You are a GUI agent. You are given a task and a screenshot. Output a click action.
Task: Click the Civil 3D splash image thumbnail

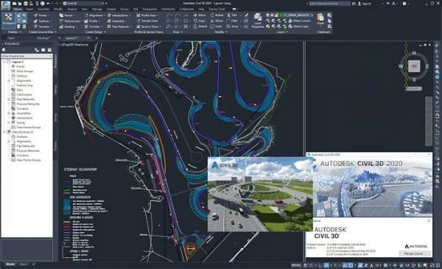[260, 194]
